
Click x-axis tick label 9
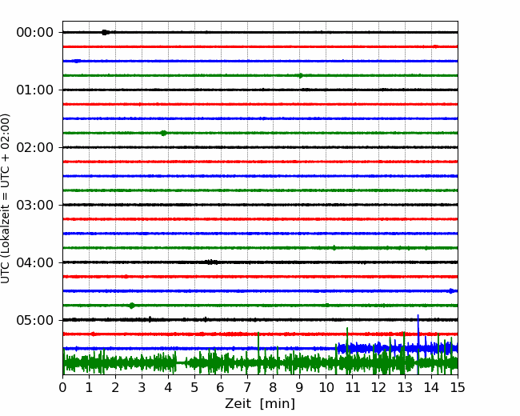[x=300, y=387]
